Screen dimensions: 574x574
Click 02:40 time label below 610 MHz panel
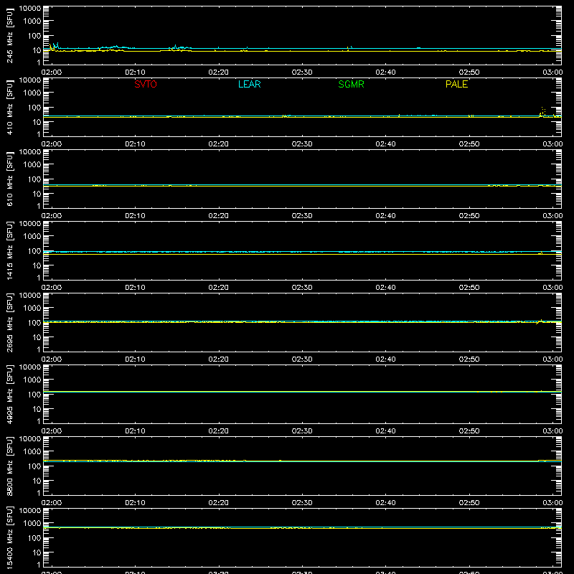coord(385,216)
